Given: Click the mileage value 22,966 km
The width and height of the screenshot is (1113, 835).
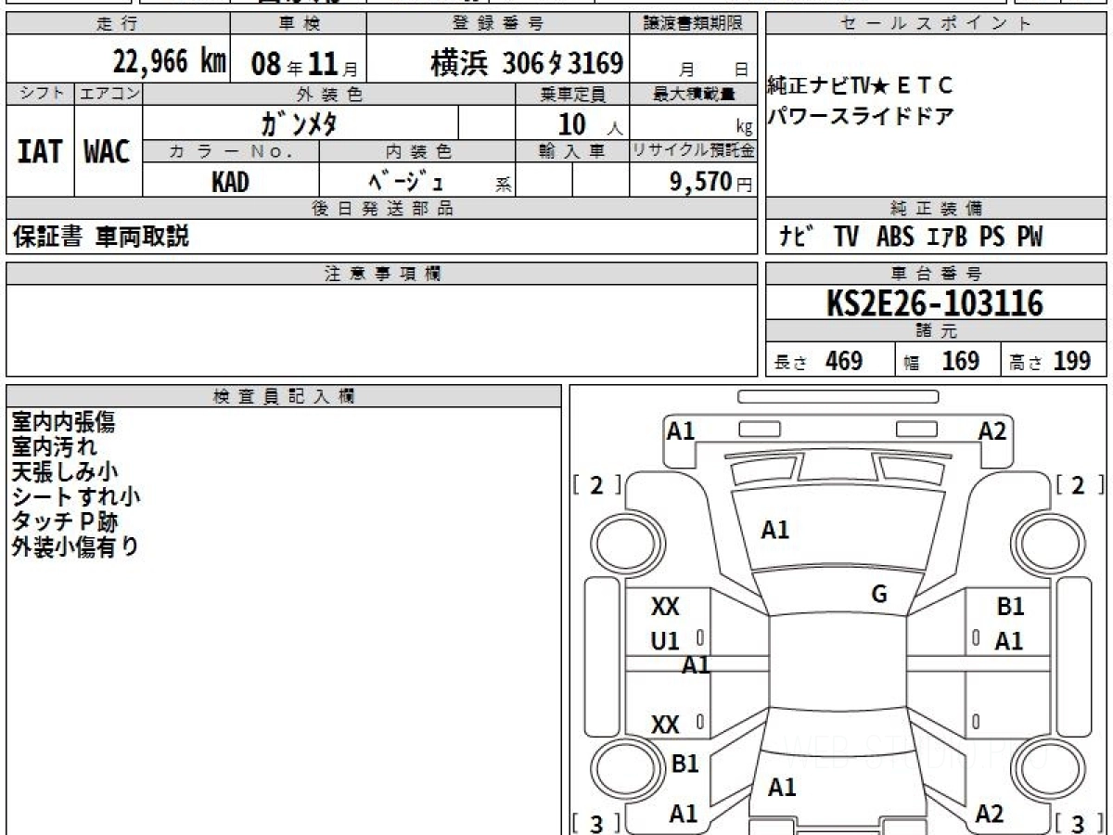Looking at the screenshot, I should [169, 63].
